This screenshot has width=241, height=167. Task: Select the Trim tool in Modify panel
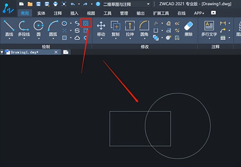click(156, 23)
